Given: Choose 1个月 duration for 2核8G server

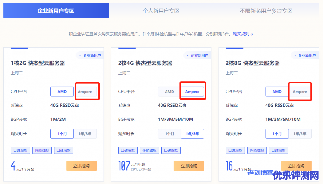Looking at the screenshot, I should pyautogui.click(x=277, y=134).
